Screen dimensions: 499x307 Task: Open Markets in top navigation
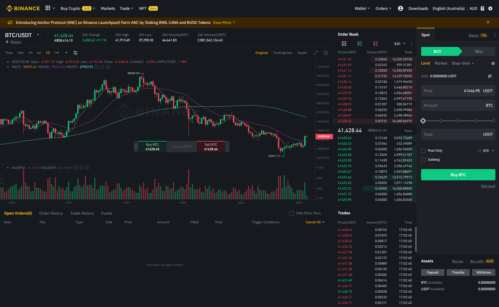coord(108,8)
